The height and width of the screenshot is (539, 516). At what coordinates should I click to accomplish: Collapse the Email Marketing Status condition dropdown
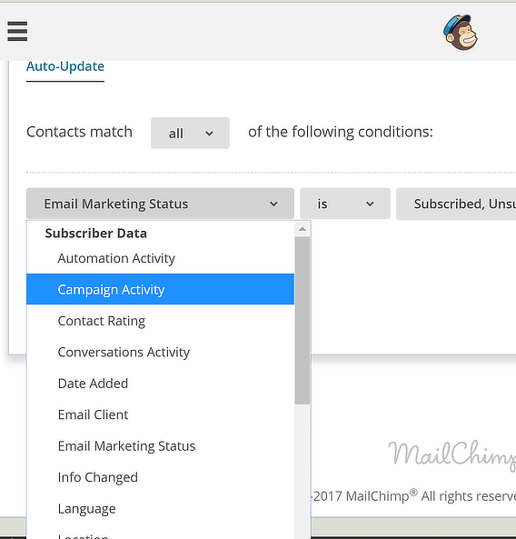[x=160, y=204]
